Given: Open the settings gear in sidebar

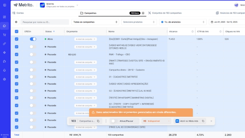Looking at the screenshot, I should pyautogui.click(x=4, y=79).
